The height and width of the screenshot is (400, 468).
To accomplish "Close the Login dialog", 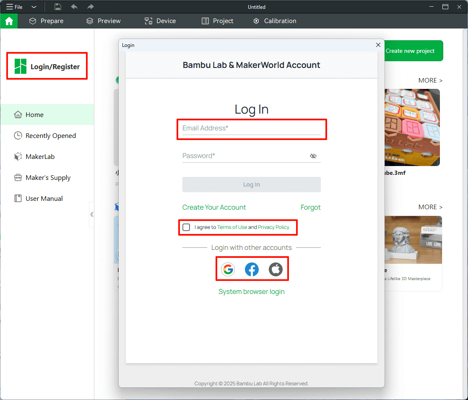I will 378,45.
